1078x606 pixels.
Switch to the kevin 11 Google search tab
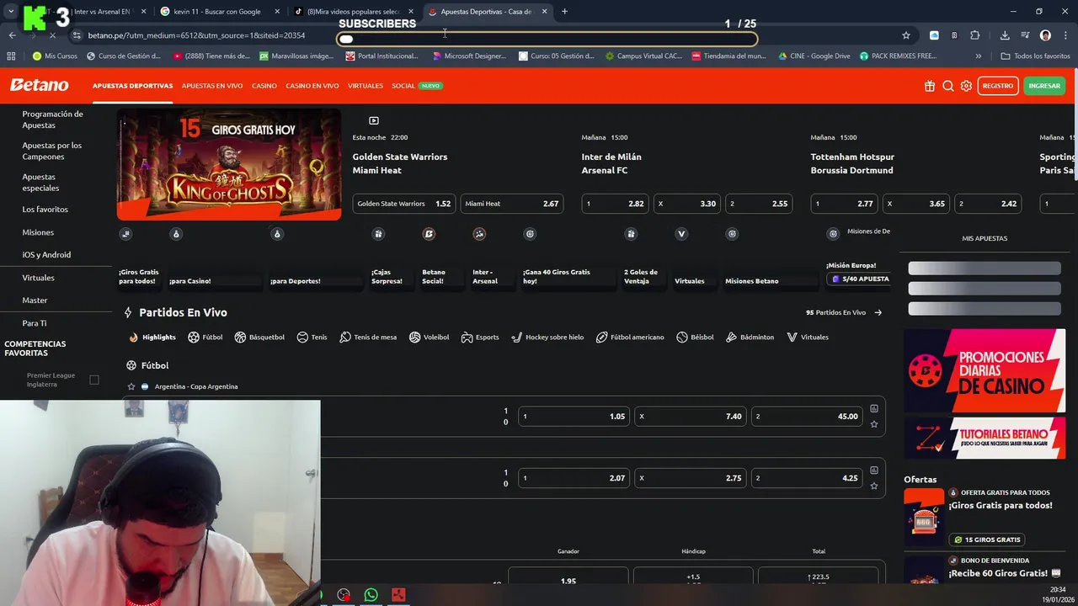pos(219,12)
